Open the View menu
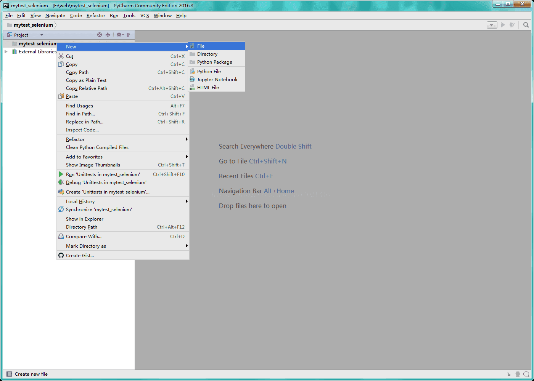534x381 pixels. pyautogui.click(x=35, y=16)
